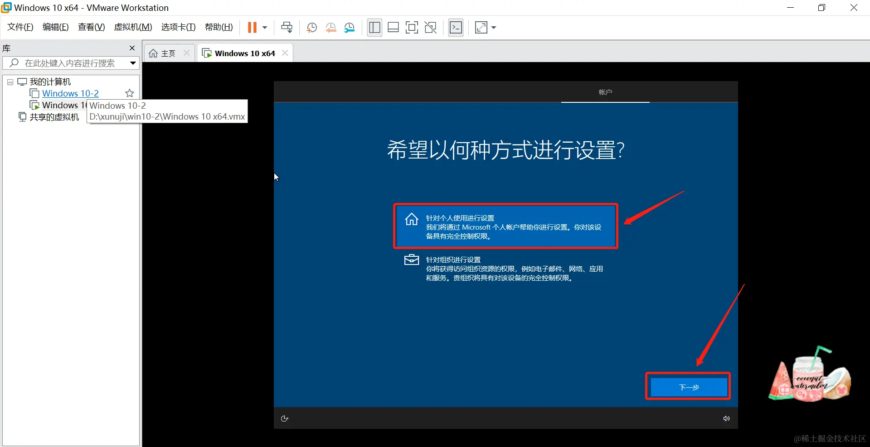Open the 查看(V) menu

pos(91,27)
